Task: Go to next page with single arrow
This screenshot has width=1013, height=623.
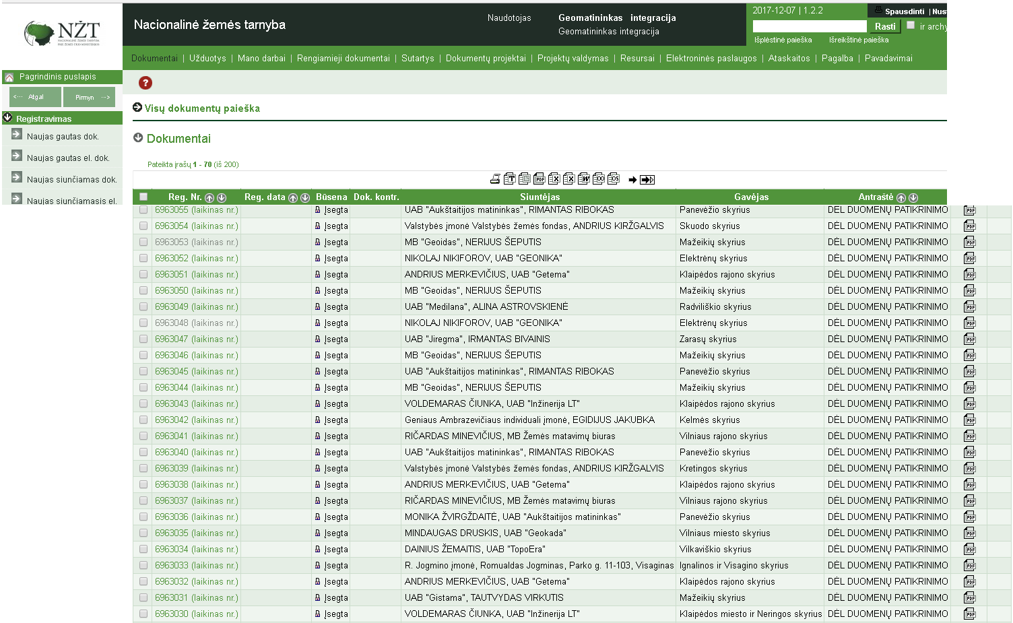Action: 632,180
